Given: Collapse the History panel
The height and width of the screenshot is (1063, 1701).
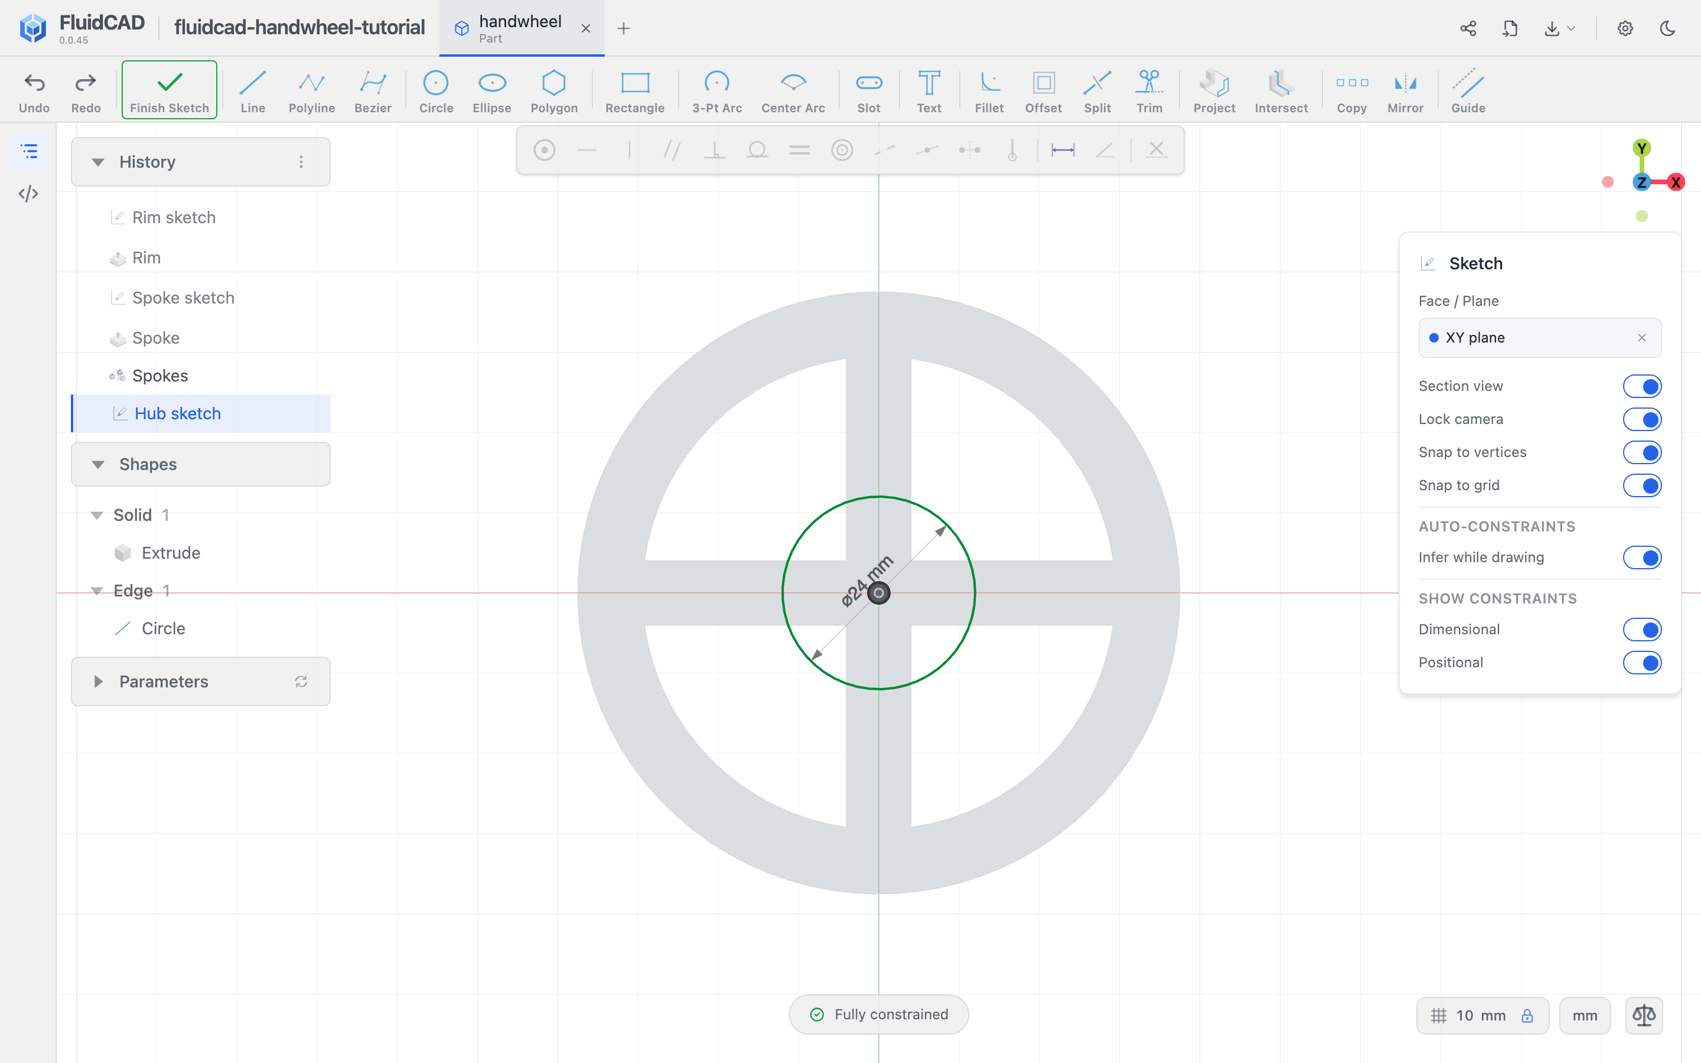Looking at the screenshot, I should pos(97,162).
